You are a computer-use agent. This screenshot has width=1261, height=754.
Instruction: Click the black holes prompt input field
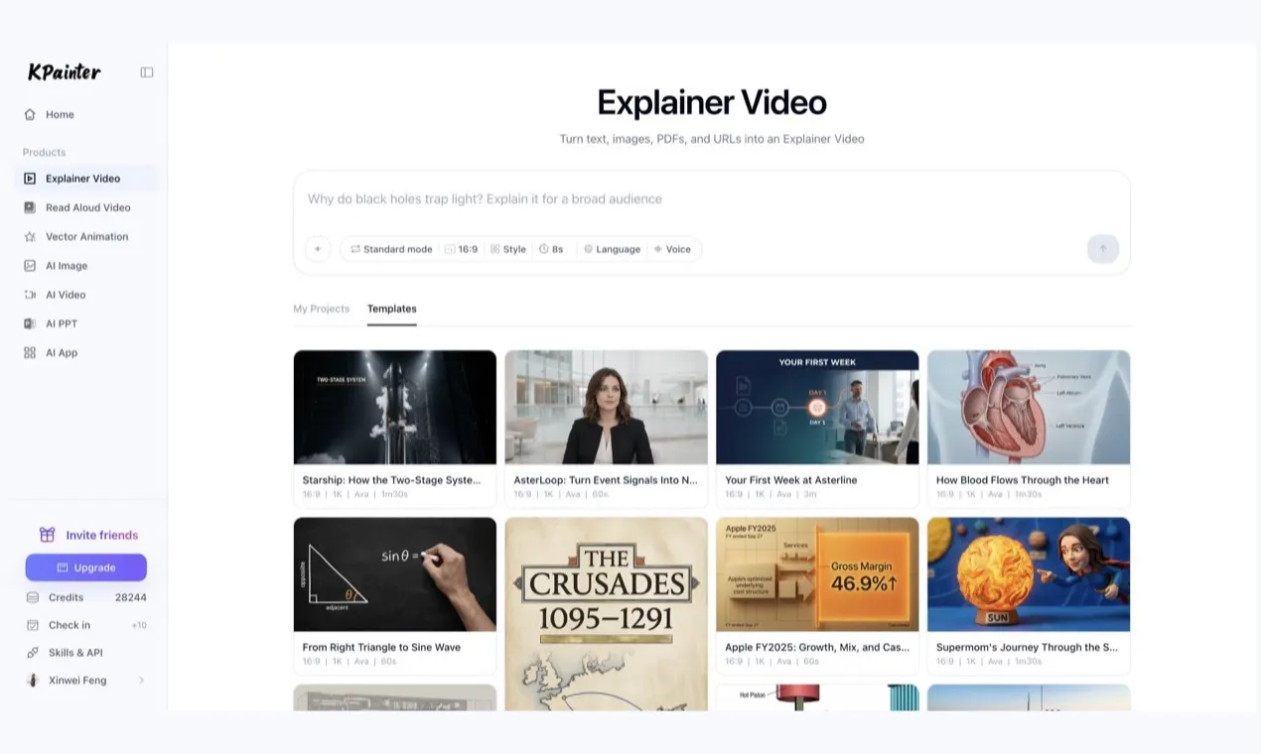711,199
